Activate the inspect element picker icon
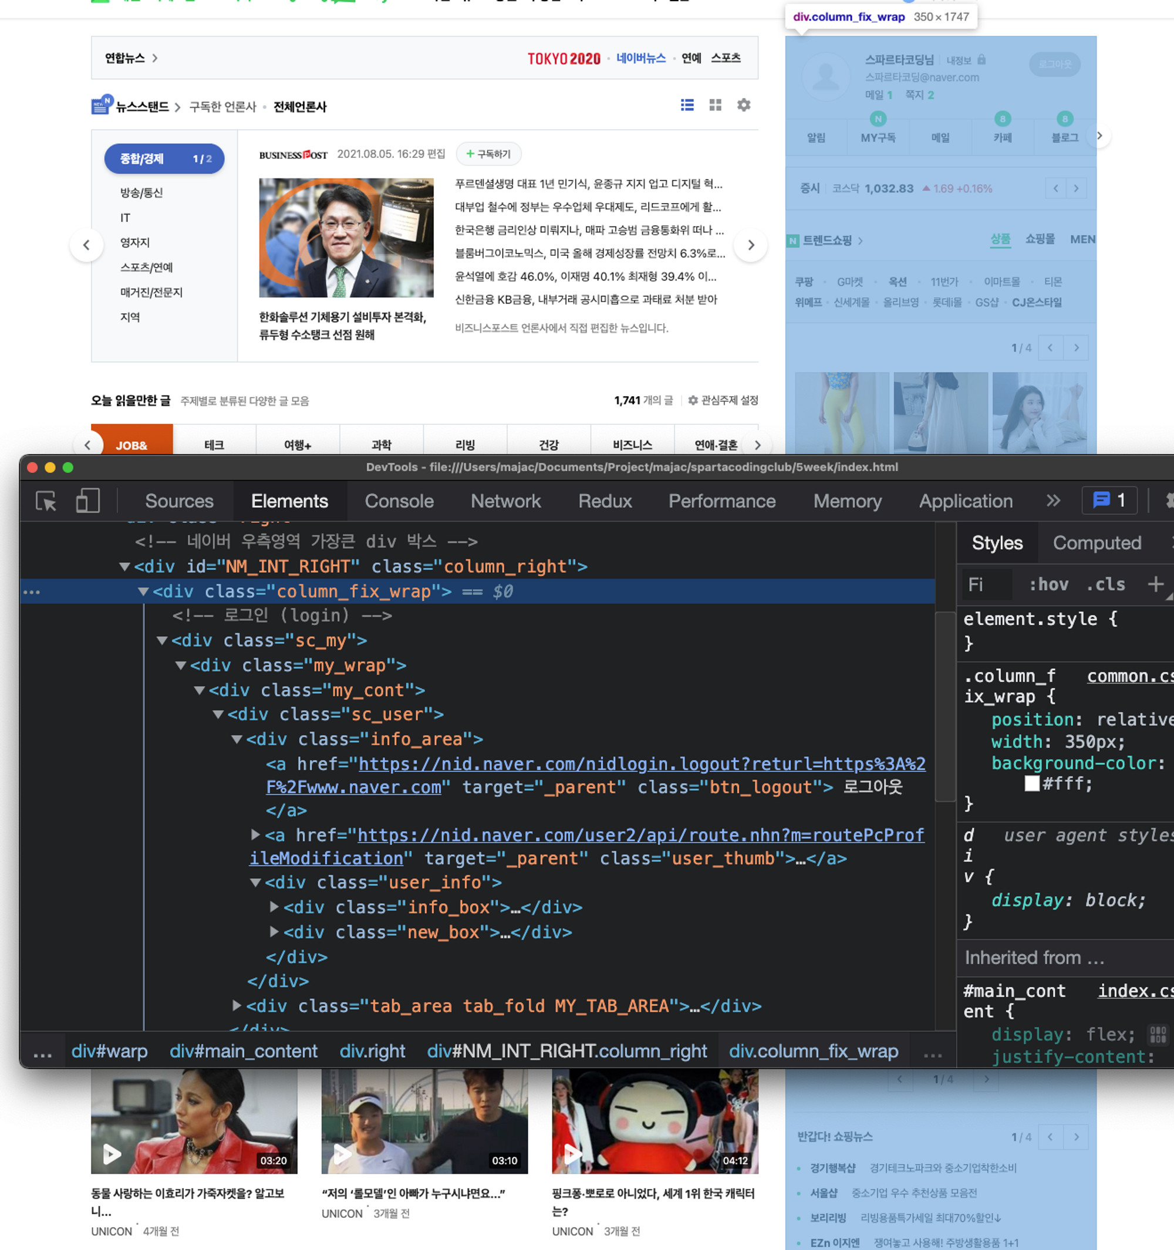This screenshot has height=1250, width=1174. (46, 501)
